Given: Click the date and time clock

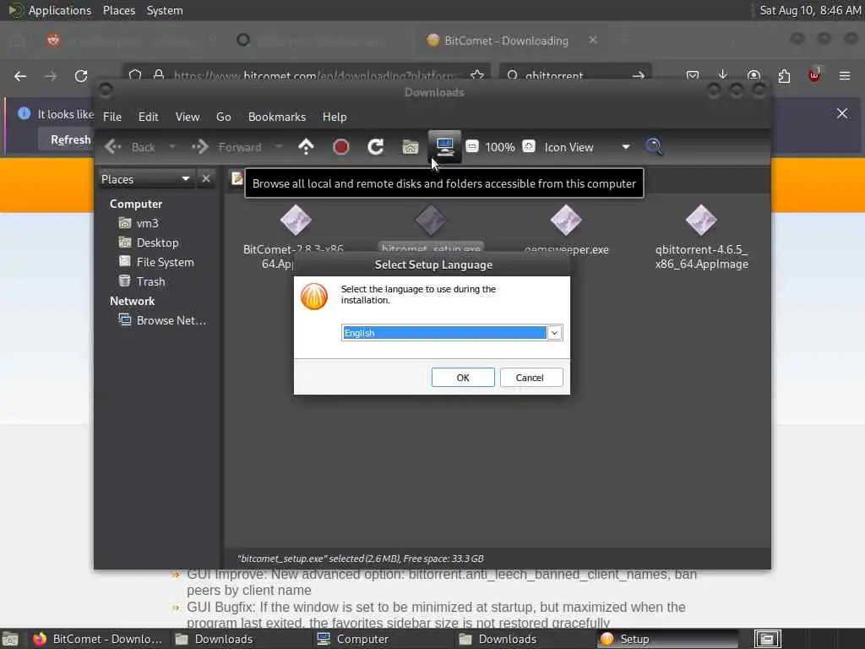Looking at the screenshot, I should (x=810, y=10).
